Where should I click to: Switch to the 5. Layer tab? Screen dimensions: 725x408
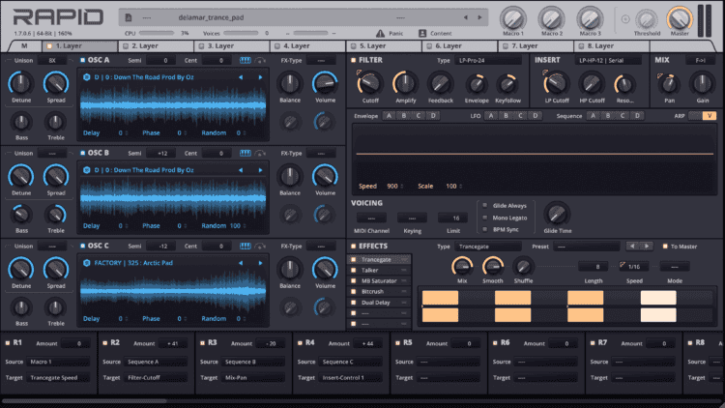click(384, 45)
